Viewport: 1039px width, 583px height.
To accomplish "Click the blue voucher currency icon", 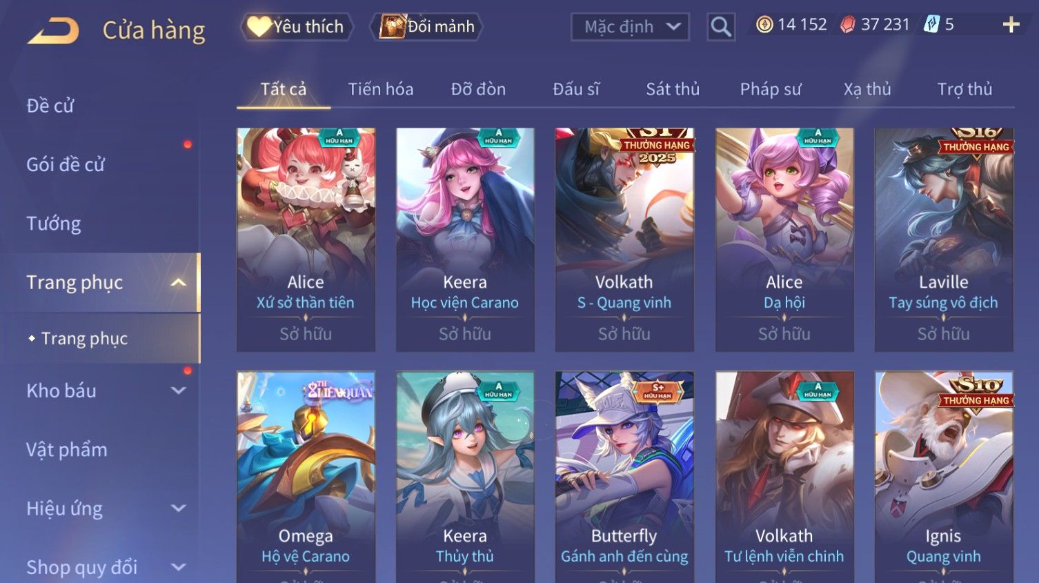I will (x=932, y=25).
